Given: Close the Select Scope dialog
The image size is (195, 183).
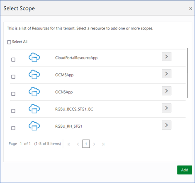Looking at the screenshot, I should [190, 9].
